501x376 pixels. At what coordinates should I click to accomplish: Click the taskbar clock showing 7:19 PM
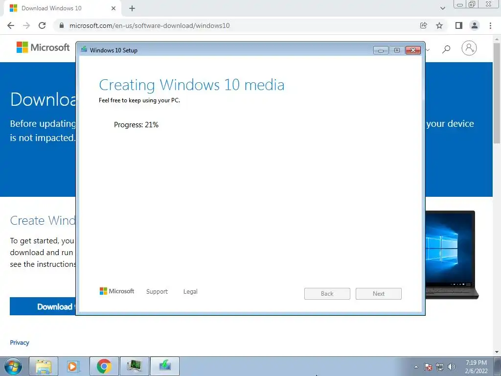coord(476,367)
